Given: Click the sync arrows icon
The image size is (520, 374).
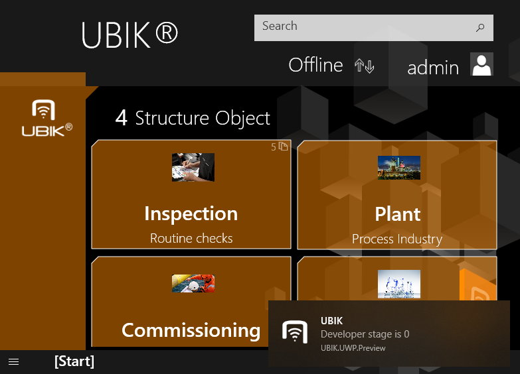Looking at the screenshot, I should click(x=365, y=66).
